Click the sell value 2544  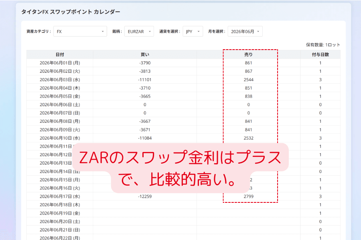[x=248, y=80]
